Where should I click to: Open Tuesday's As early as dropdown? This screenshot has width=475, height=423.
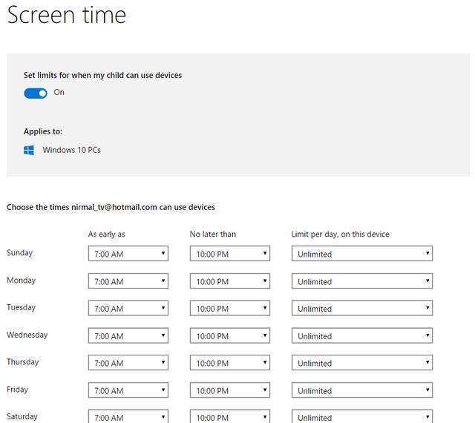(x=128, y=308)
